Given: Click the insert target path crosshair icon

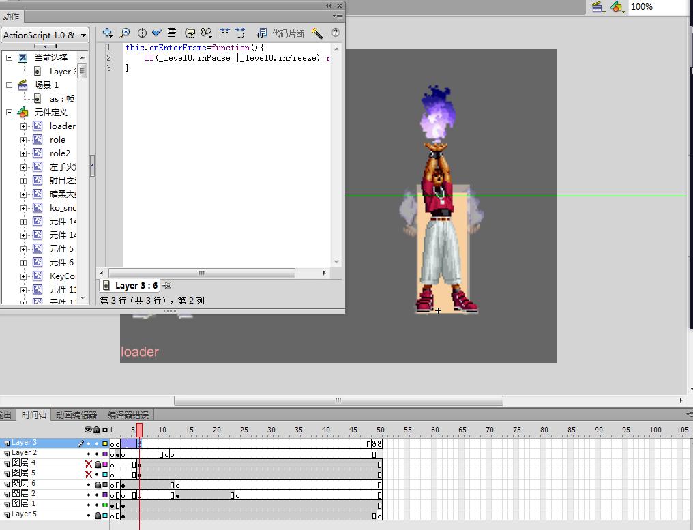Looking at the screenshot, I should [x=142, y=33].
